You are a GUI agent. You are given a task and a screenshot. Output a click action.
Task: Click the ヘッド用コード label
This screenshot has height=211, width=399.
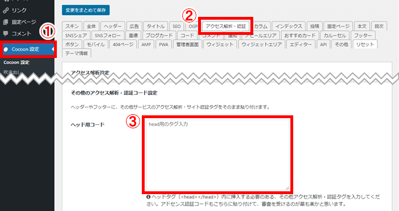point(88,125)
